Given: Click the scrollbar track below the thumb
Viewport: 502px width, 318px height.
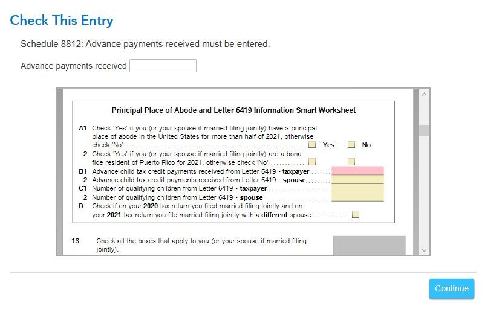Looking at the screenshot, I should [x=424, y=191].
